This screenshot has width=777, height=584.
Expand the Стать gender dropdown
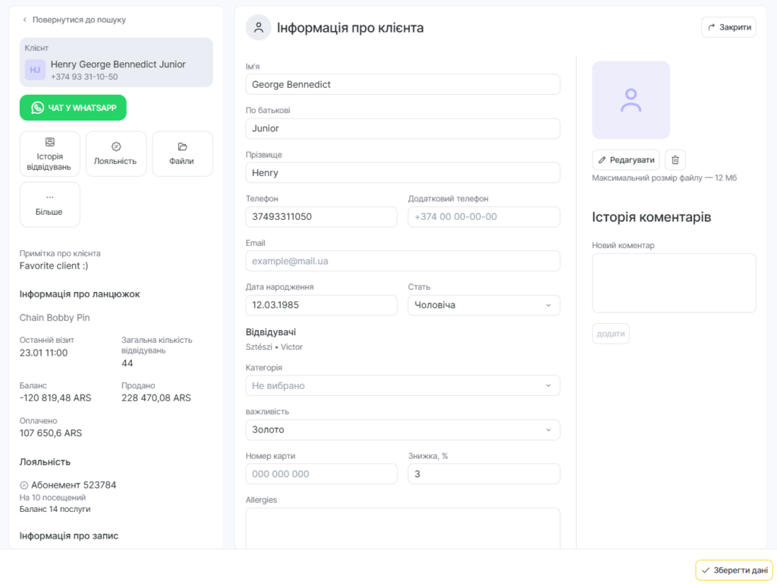483,305
